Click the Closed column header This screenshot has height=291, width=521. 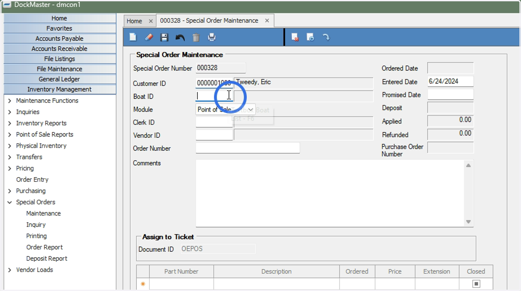pyautogui.click(x=476, y=271)
